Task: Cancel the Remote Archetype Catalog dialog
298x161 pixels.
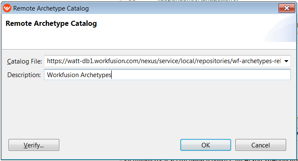Action: pos(261,145)
